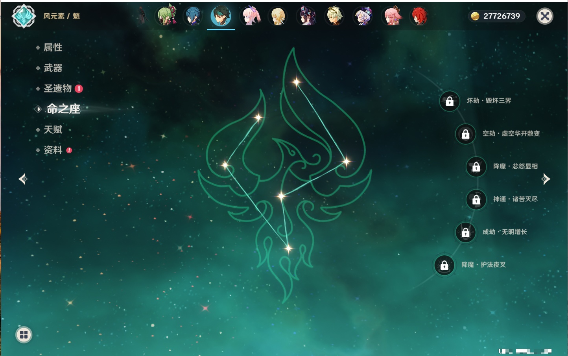Select the long blonde-haired character portrait
Image resolution: width=568 pixels, height=356 pixels.
[x=278, y=16]
